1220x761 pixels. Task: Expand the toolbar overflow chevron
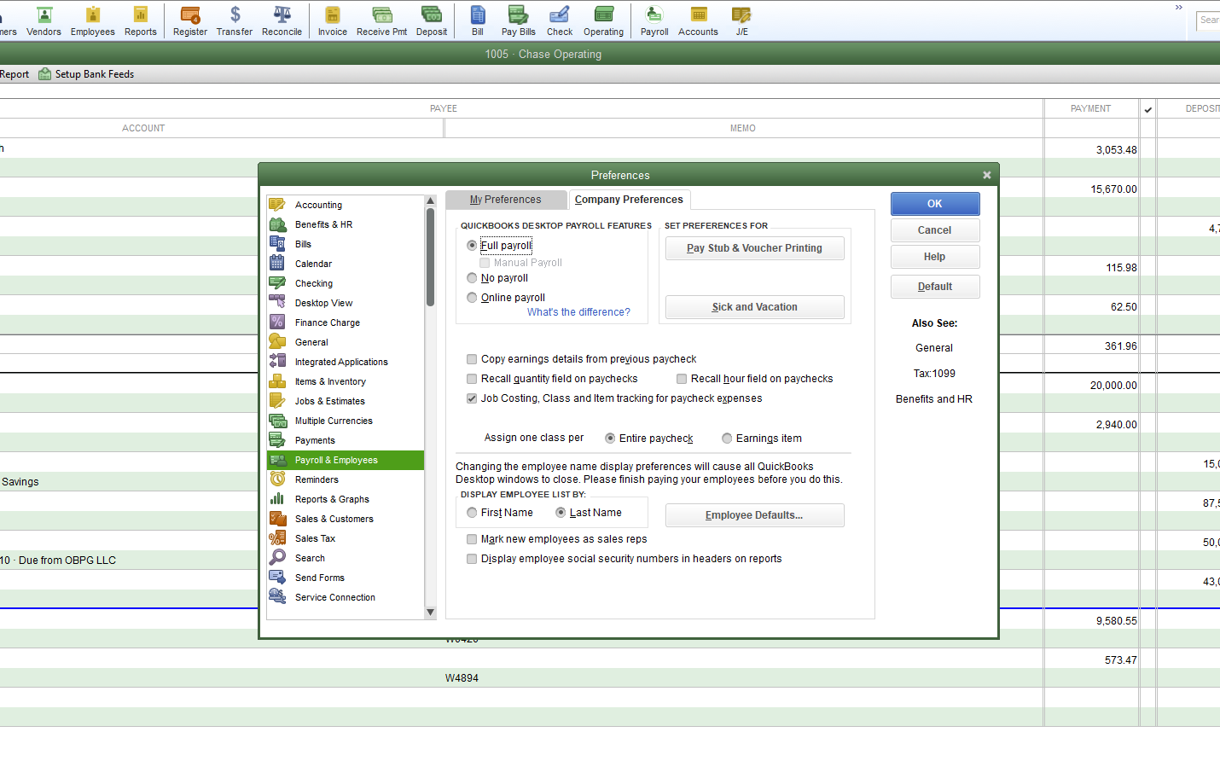1179,8
